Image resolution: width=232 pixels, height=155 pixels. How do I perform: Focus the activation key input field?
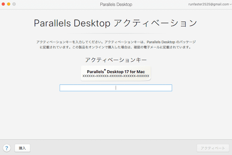[x=116, y=88]
